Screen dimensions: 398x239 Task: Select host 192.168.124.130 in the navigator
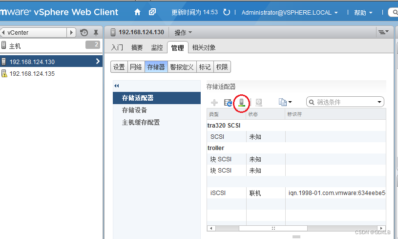point(51,62)
